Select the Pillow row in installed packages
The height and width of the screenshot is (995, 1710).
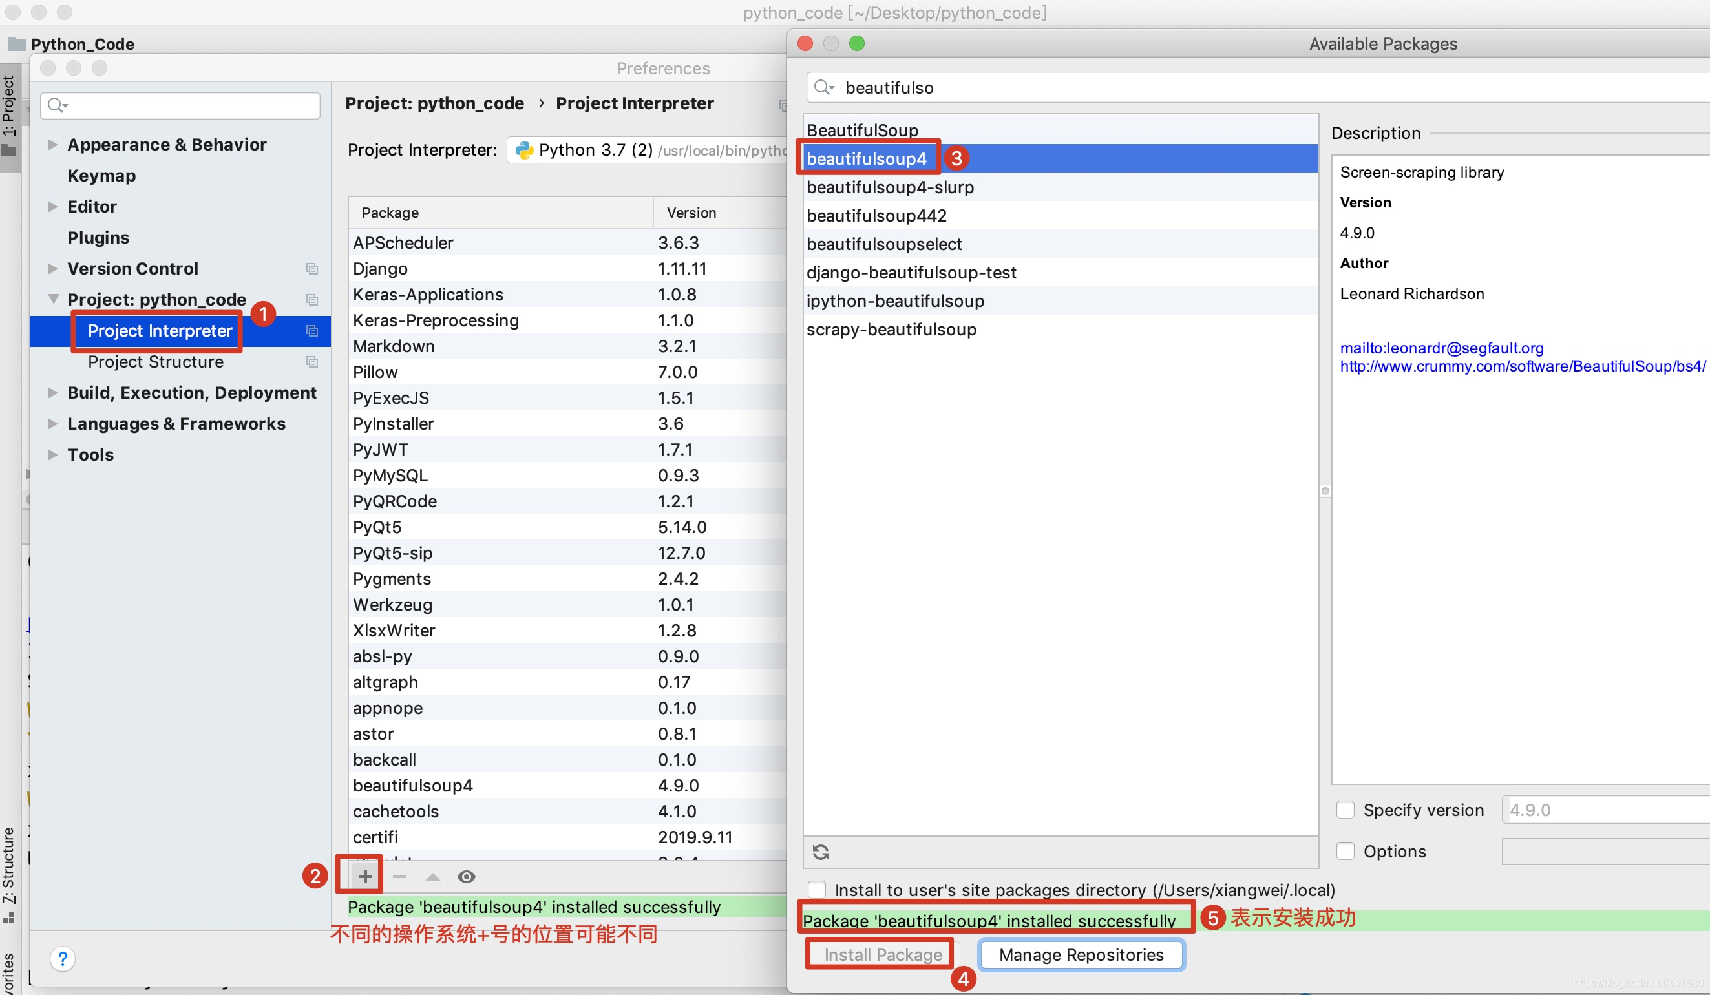568,372
